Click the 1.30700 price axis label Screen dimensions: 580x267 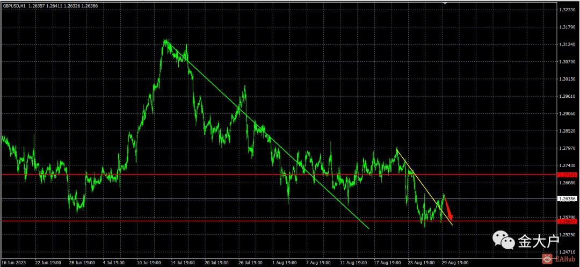click(x=567, y=62)
